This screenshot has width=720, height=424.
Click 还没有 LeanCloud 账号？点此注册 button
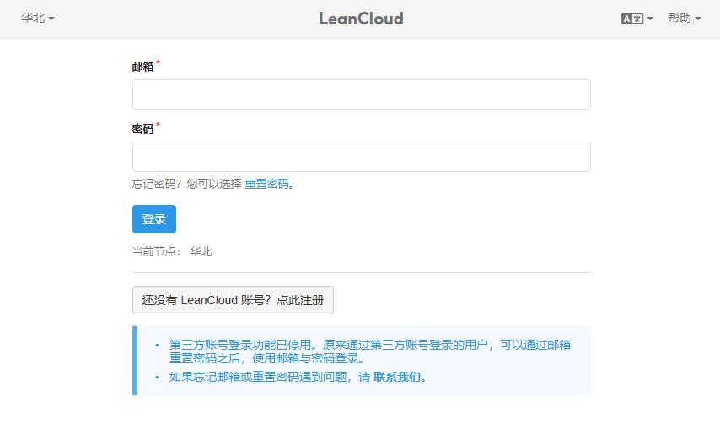(233, 300)
